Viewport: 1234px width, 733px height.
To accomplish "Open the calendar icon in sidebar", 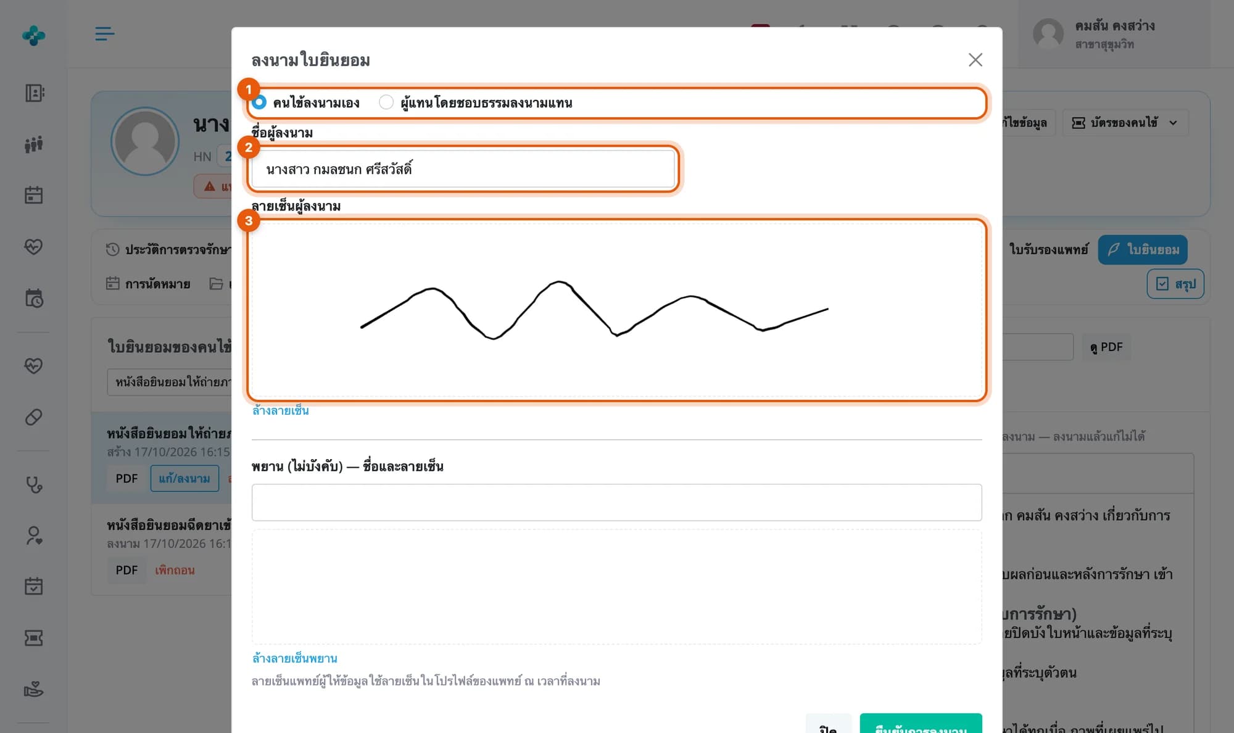I will 34,195.
